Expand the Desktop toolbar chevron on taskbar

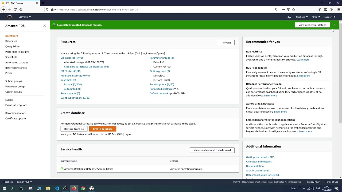pos(300,187)
